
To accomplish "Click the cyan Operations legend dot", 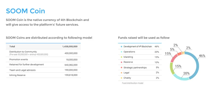I will point(121,52).
